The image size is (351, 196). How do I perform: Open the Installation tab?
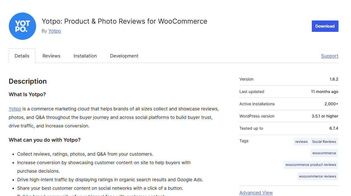85,56
